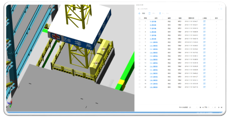
Task: Tick the checkbox for row 7
Action: 139,42
